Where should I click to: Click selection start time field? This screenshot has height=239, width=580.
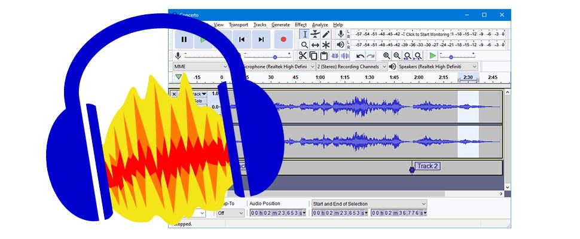[x=340, y=213]
